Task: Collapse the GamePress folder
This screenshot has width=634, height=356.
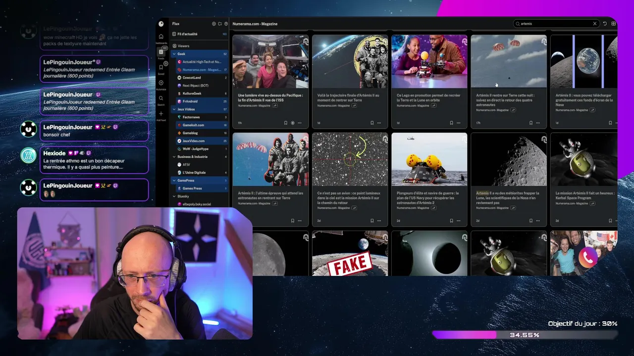Action: 174,180
